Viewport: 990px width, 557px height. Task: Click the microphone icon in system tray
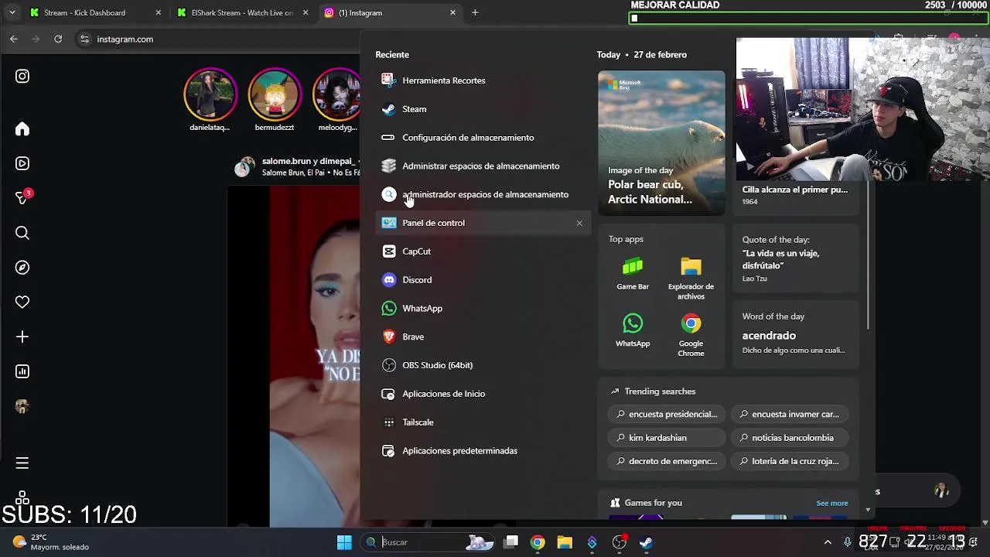click(848, 542)
